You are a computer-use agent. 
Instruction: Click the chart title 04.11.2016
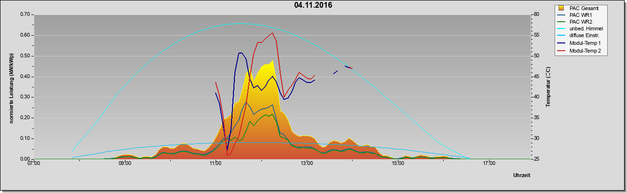coord(313,6)
